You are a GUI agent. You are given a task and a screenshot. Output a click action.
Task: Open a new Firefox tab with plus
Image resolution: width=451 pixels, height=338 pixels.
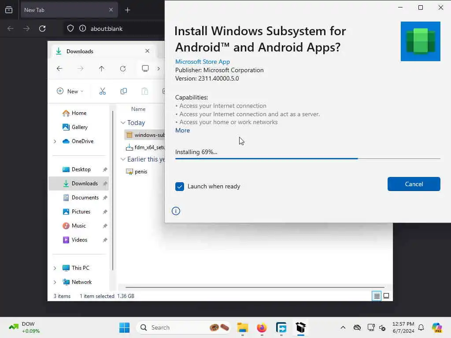[x=127, y=10]
